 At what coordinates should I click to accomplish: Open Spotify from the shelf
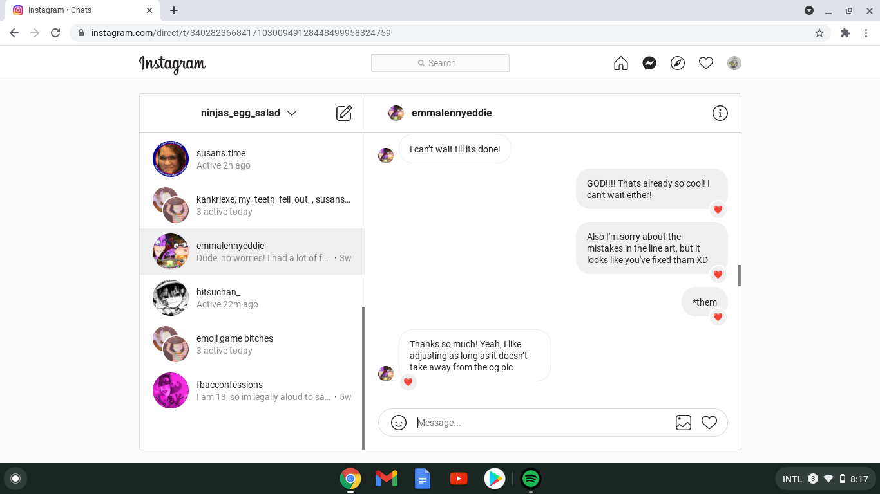tap(531, 479)
